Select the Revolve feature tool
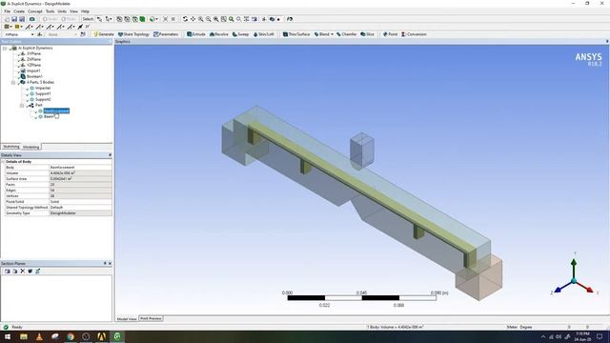 219,34
